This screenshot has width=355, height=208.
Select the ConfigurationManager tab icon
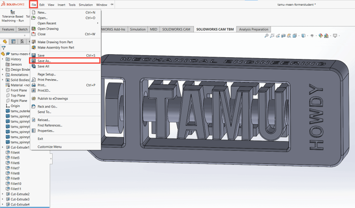tap(22, 42)
